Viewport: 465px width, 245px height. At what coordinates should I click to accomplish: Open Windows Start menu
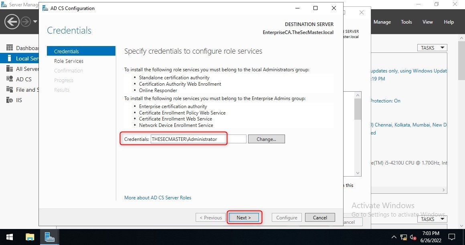[x=10, y=237]
